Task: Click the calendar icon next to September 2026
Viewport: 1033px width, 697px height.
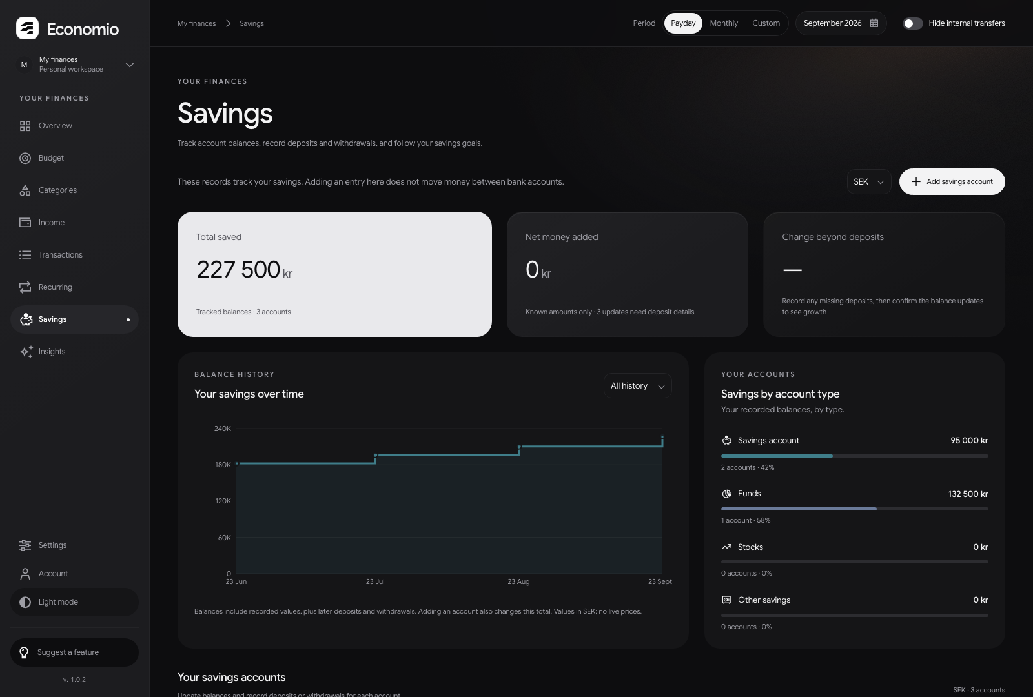Action: (874, 23)
